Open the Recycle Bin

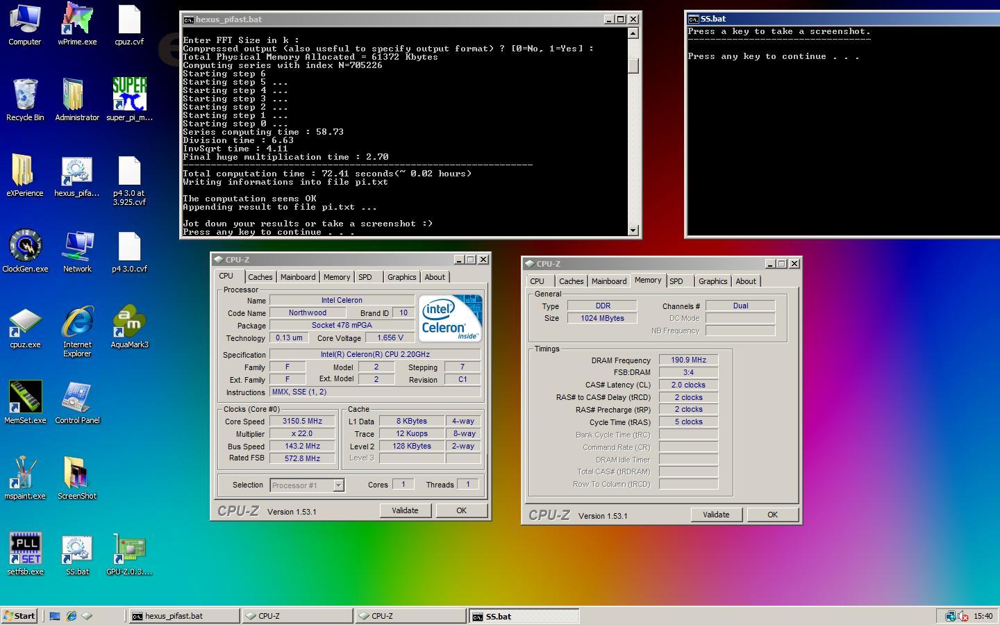click(x=25, y=101)
